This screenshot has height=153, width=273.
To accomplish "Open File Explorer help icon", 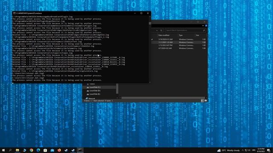I will [206, 25].
